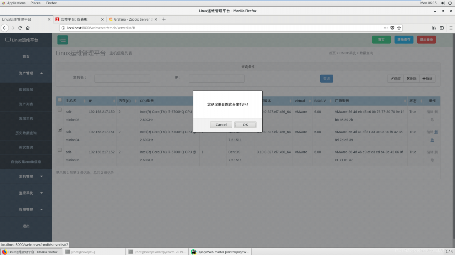Screen dimensions: 455x255
Task: Click the Pocket save icon
Action: pos(392,28)
